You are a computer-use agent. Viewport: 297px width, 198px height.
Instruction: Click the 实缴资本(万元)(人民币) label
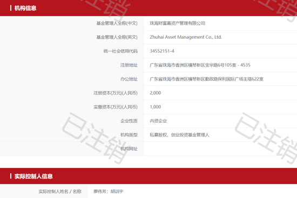tap(116, 107)
